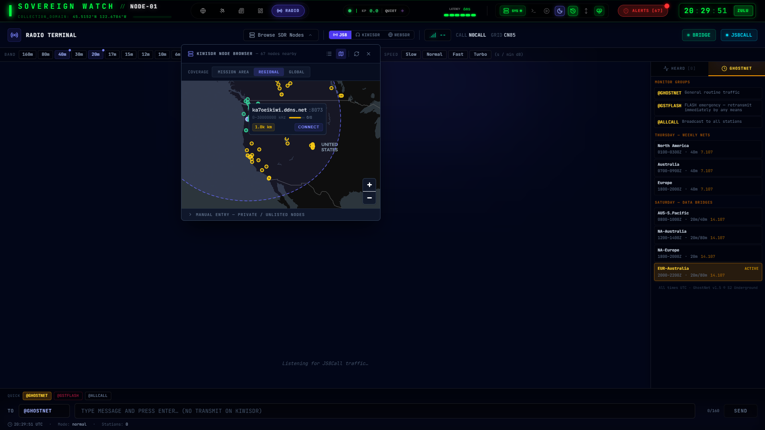This screenshot has width=765, height=430.
Task: Switch radio mode to KIWISDR
Action: 368,35
